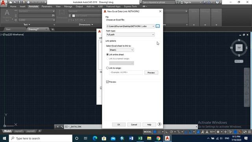Click the New file icon in the Quick Access toolbar
252x142 pixels.
tap(11, 2)
